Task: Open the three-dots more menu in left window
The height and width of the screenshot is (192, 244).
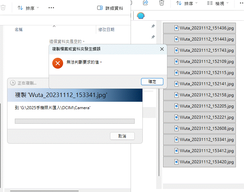Action: (51, 8)
